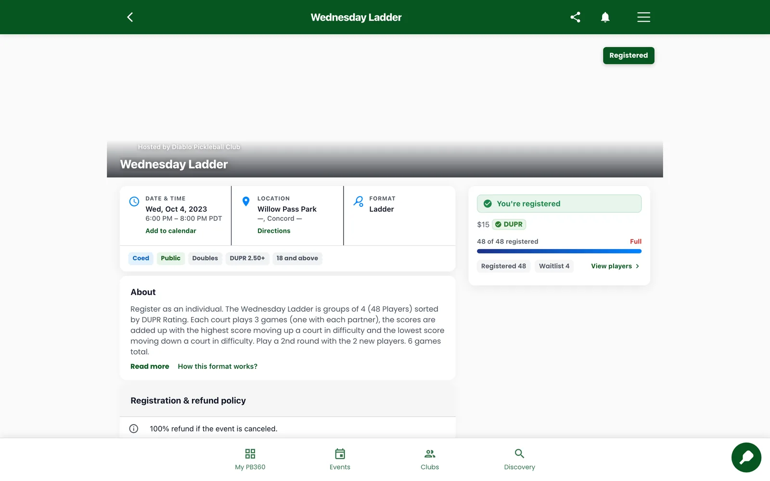
Task: Click the red Full status label
Action: pyautogui.click(x=636, y=241)
